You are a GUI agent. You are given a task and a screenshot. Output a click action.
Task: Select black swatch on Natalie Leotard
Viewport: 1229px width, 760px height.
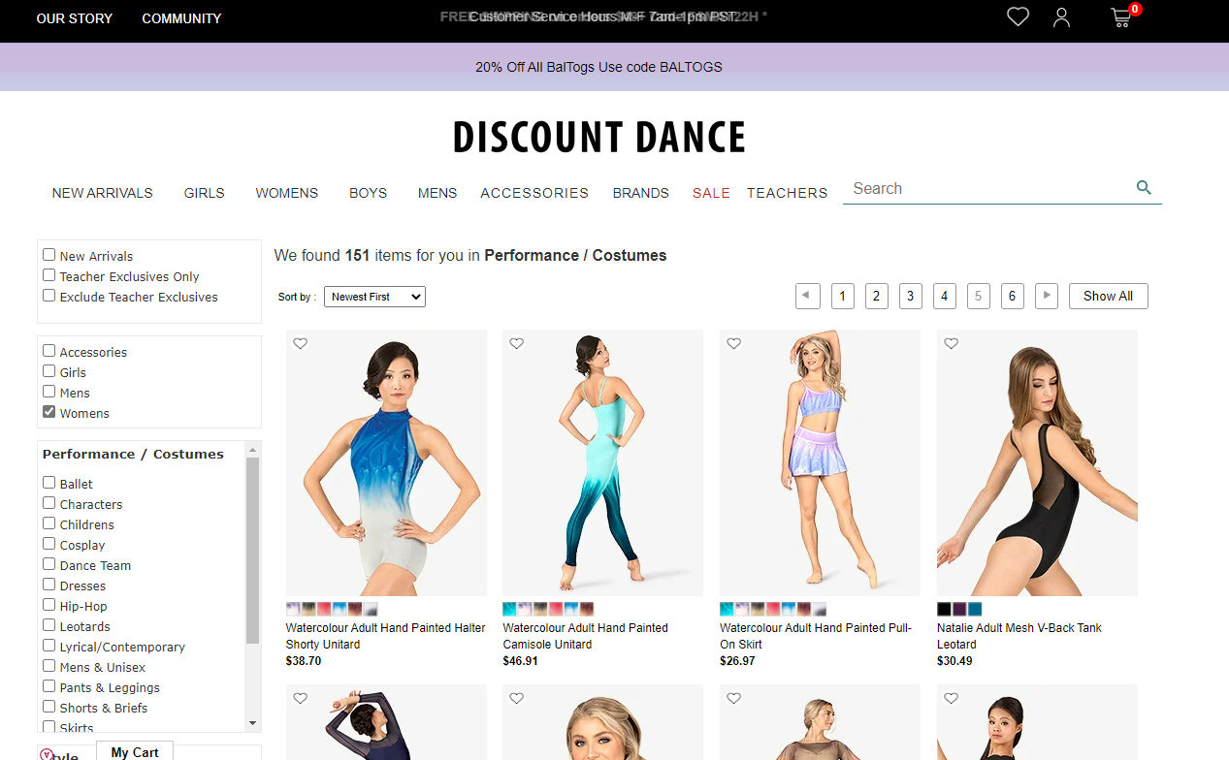tap(944, 609)
